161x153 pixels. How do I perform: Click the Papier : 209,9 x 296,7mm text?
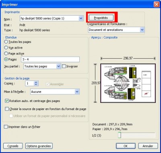(110, 129)
